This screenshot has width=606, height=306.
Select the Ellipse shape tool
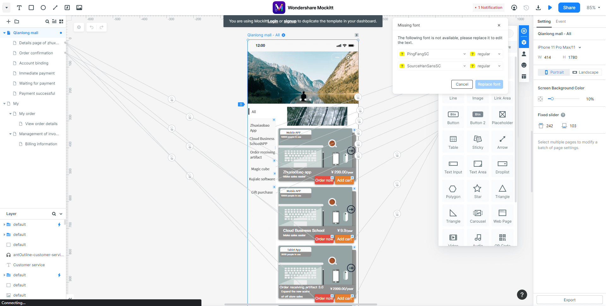[43, 8]
